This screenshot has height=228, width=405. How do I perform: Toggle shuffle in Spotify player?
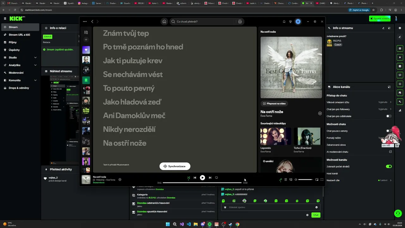pos(189,178)
